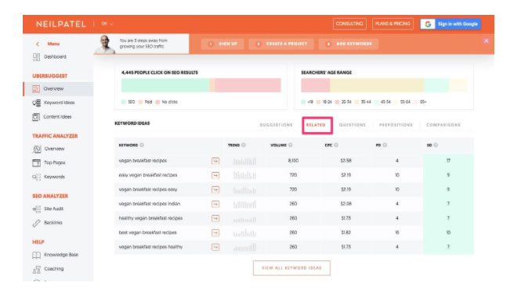Open Site Audit sidebar icon
Image resolution: width=521 pixels, height=297 pixels.
[36, 209]
